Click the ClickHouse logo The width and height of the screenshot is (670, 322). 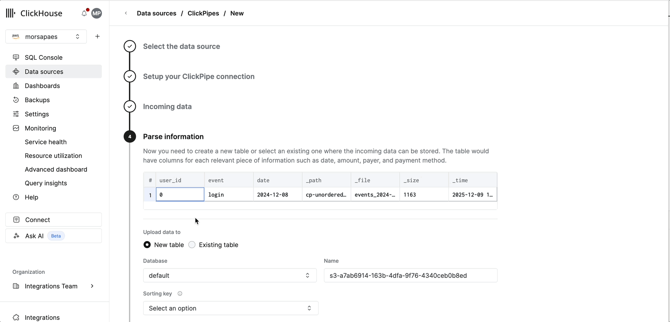[34, 13]
